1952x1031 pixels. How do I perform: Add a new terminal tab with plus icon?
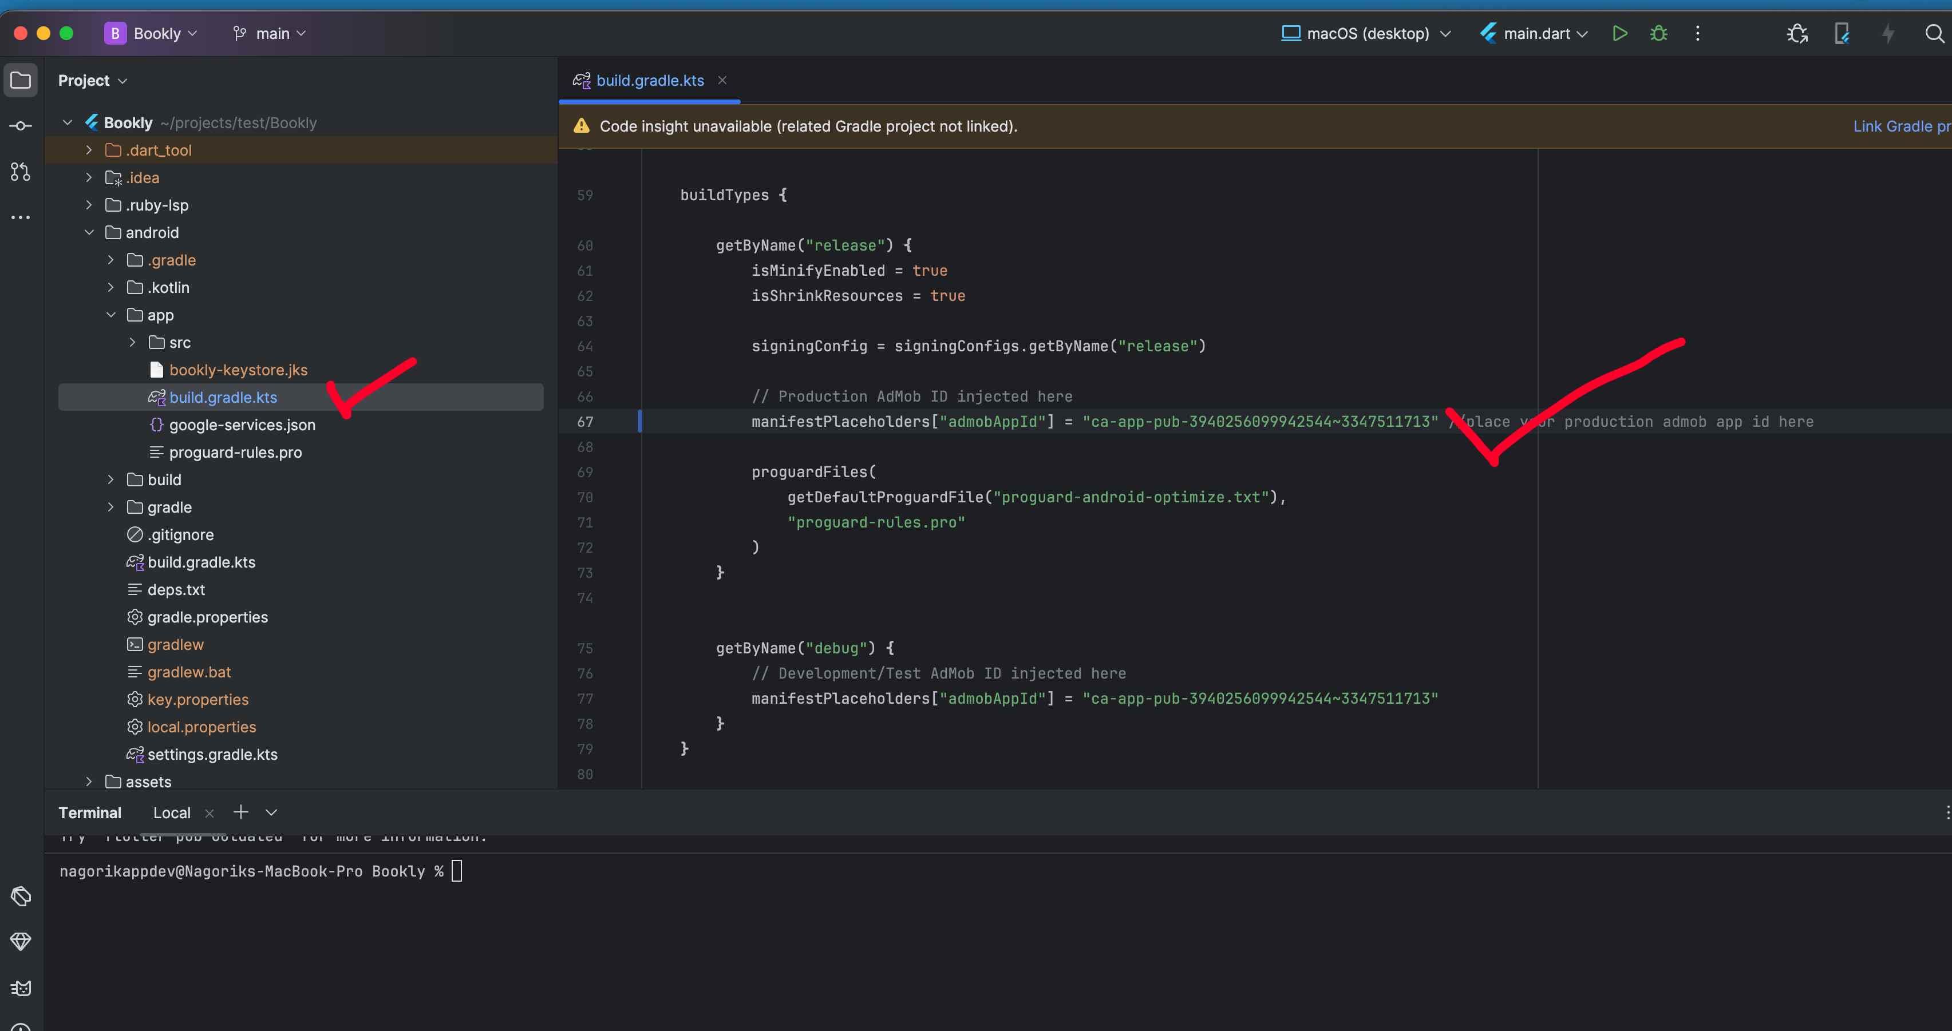pos(240,812)
